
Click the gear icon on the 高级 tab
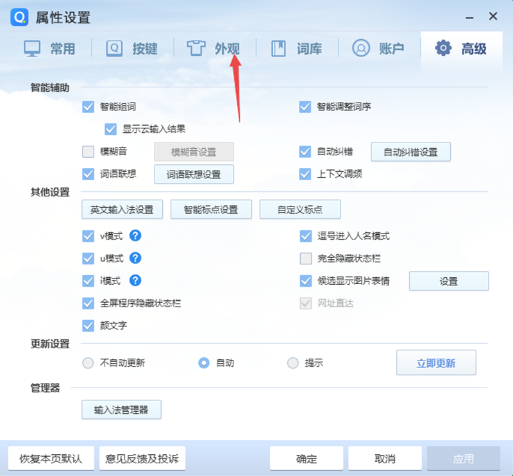442,47
